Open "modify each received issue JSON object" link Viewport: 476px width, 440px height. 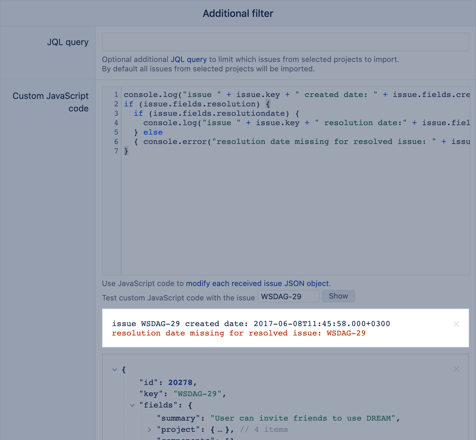tap(257, 284)
